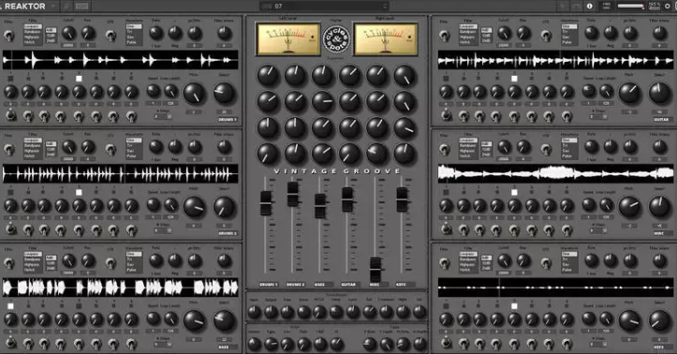Viewport: 677px width, 354px height.
Task: Select Highpass filter type in GUITAR module
Action: point(468,37)
